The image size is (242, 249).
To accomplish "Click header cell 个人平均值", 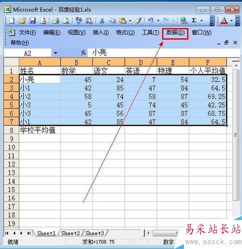I will pyautogui.click(x=208, y=71).
